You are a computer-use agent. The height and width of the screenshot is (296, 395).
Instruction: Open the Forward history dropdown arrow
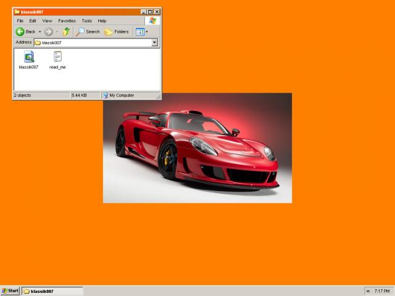click(x=57, y=31)
